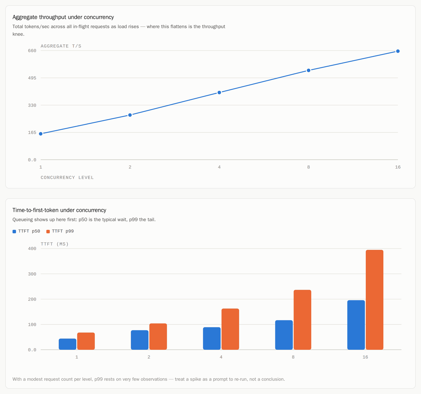The width and height of the screenshot is (421, 394).
Task: Click x-axis label 16 under the throughput chart
Action: click(x=398, y=167)
